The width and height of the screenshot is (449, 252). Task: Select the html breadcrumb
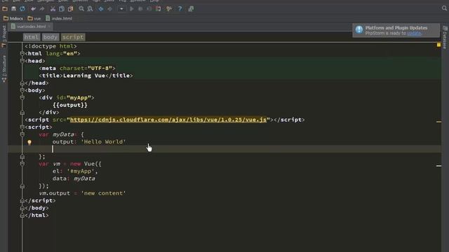click(31, 37)
